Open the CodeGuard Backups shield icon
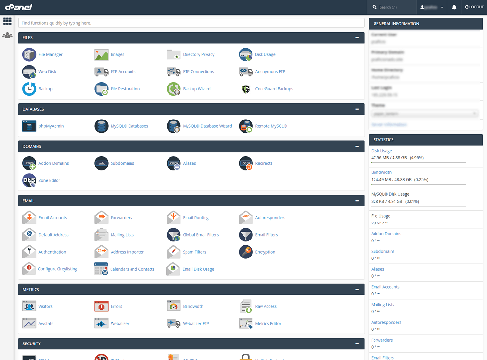 point(245,89)
